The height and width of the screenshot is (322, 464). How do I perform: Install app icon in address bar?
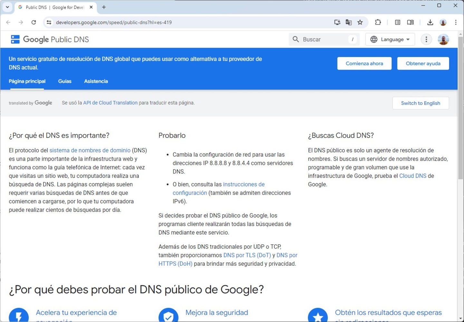pos(337,22)
